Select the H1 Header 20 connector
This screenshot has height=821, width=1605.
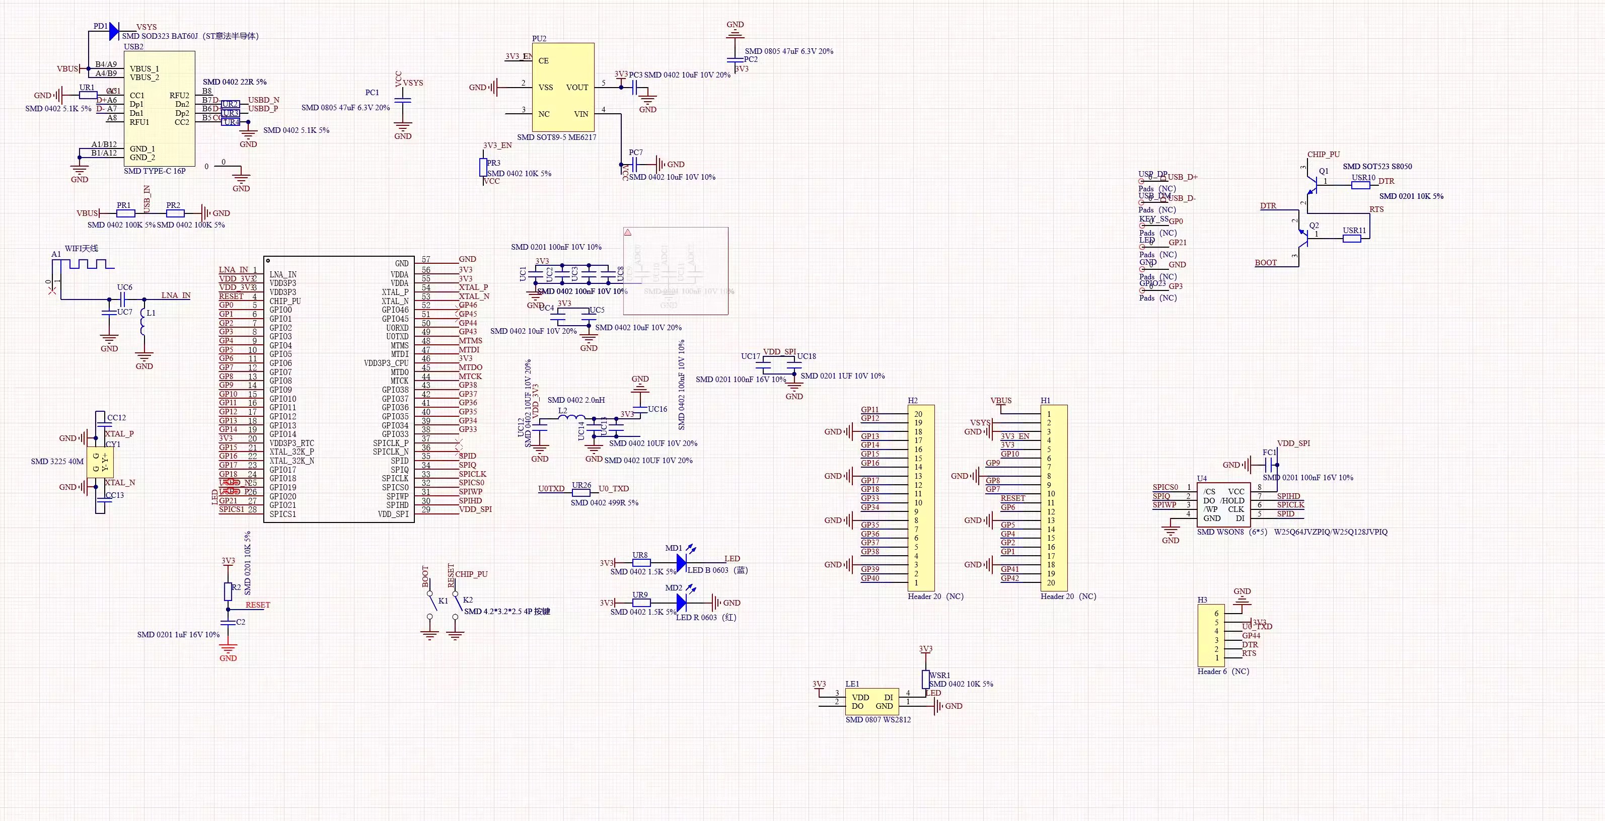point(1054,498)
